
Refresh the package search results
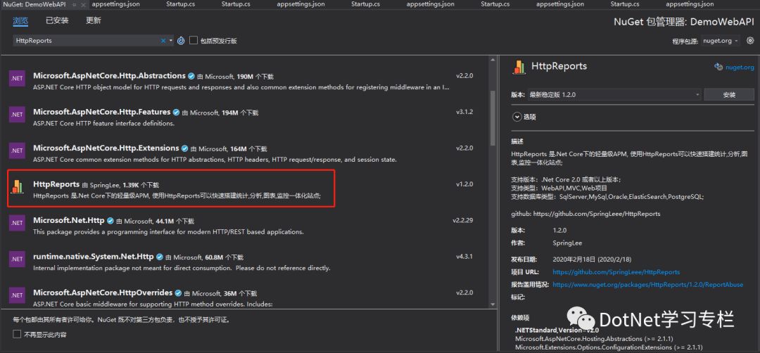point(181,41)
